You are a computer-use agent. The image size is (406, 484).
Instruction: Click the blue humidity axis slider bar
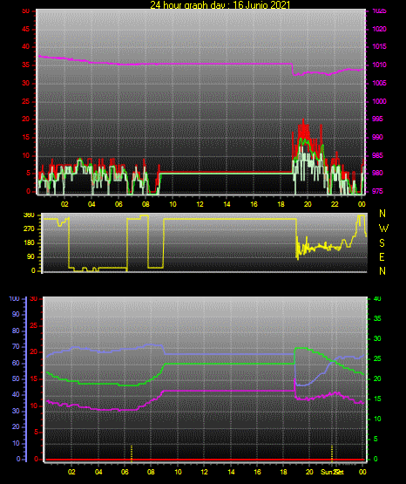coord(26,379)
